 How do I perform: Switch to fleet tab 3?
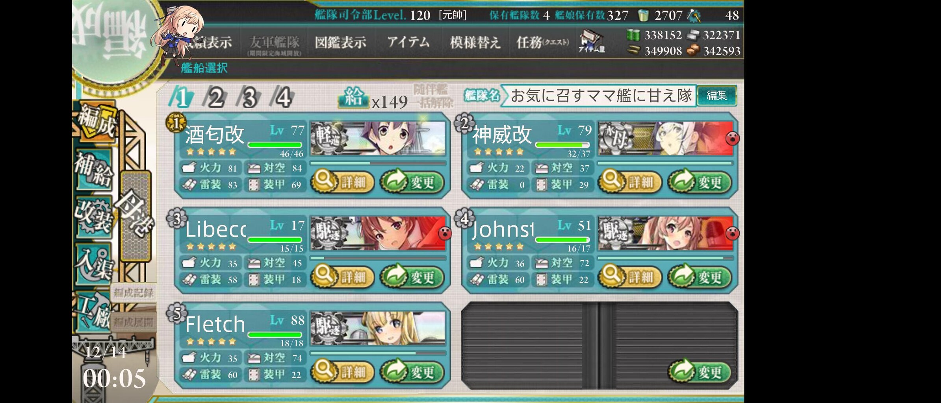click(x=249, y=97)
